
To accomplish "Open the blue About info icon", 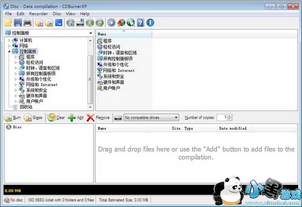I will (150, 23).
